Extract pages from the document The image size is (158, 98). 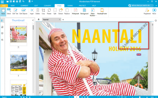61,12
